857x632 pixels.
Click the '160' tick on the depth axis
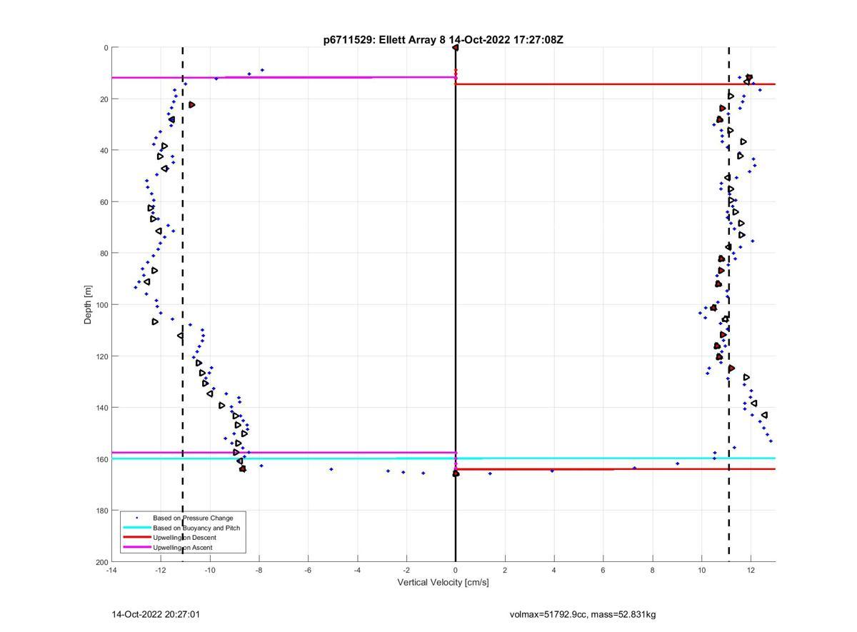pyautogui.click(x=101, y=459)
